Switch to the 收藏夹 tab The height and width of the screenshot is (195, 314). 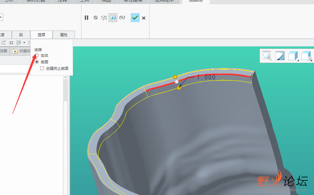click(x=21, y=51)
